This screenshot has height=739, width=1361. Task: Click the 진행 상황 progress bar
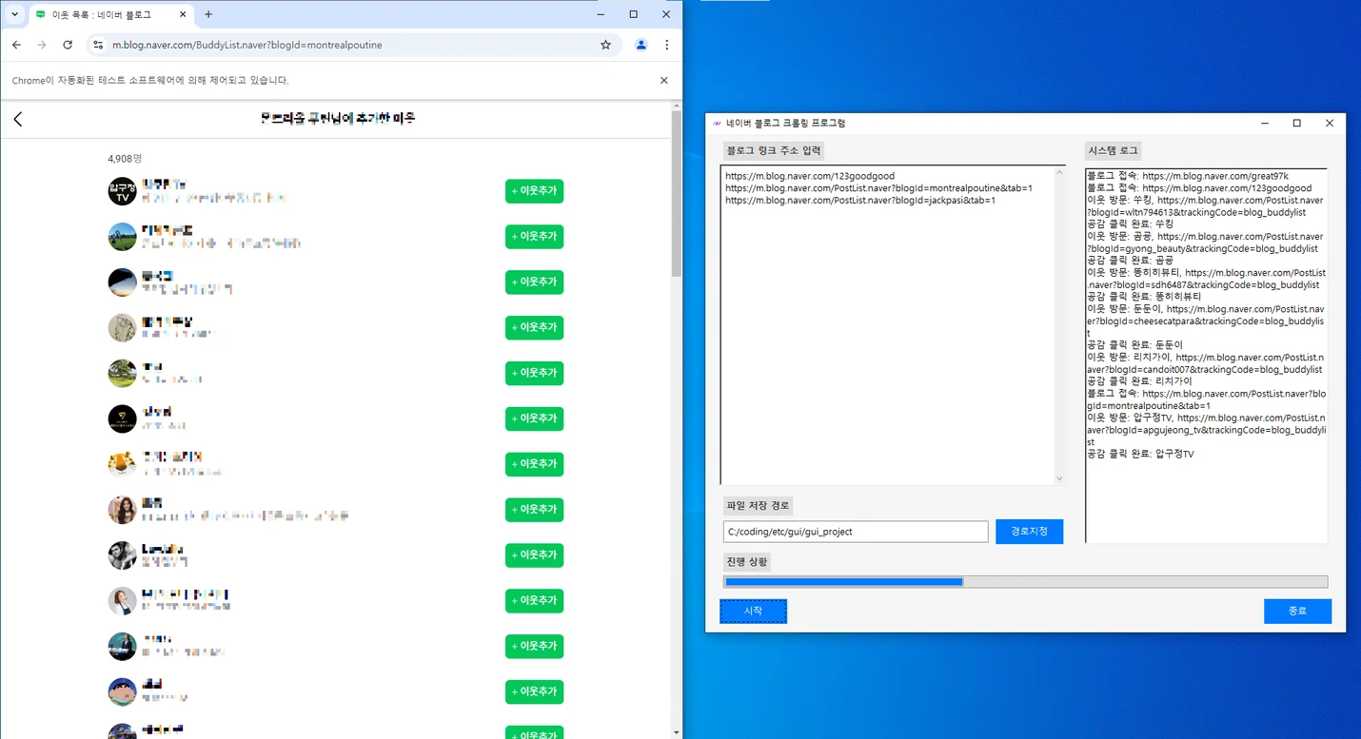pyautogui.click(x=1026, y=582)
